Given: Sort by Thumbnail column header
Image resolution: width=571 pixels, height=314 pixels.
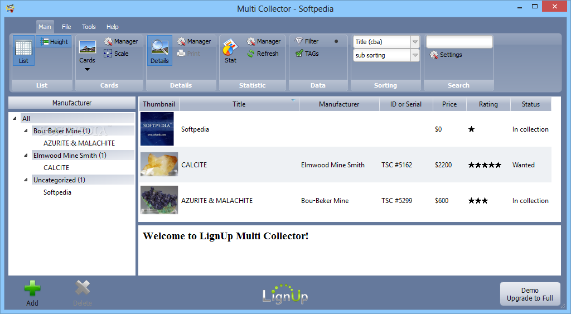Looking at the screenshot, I should 159,104.
